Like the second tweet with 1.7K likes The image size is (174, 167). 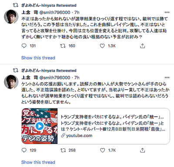pos(103,150)
